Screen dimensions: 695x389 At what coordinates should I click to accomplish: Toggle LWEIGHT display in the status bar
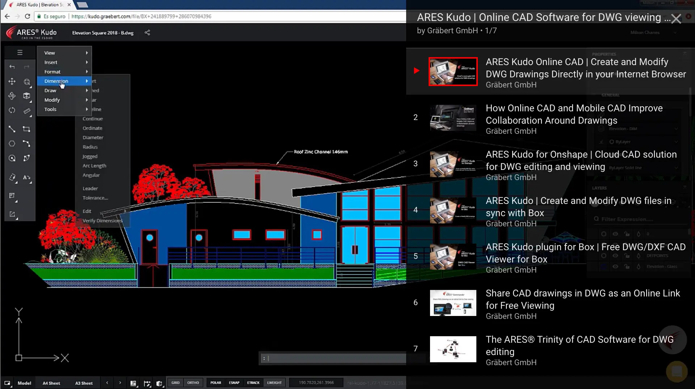point(274,382)
